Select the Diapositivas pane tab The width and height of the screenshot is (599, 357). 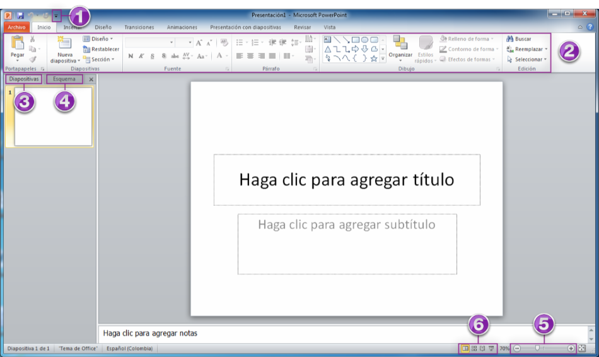pos(24,79)
